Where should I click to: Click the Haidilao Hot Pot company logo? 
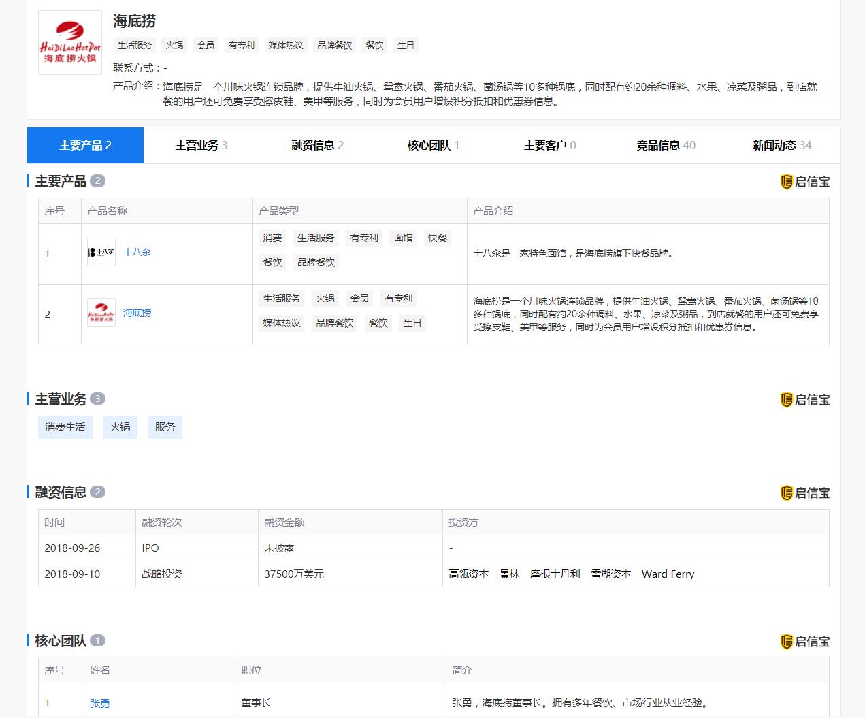pos(70,42)
